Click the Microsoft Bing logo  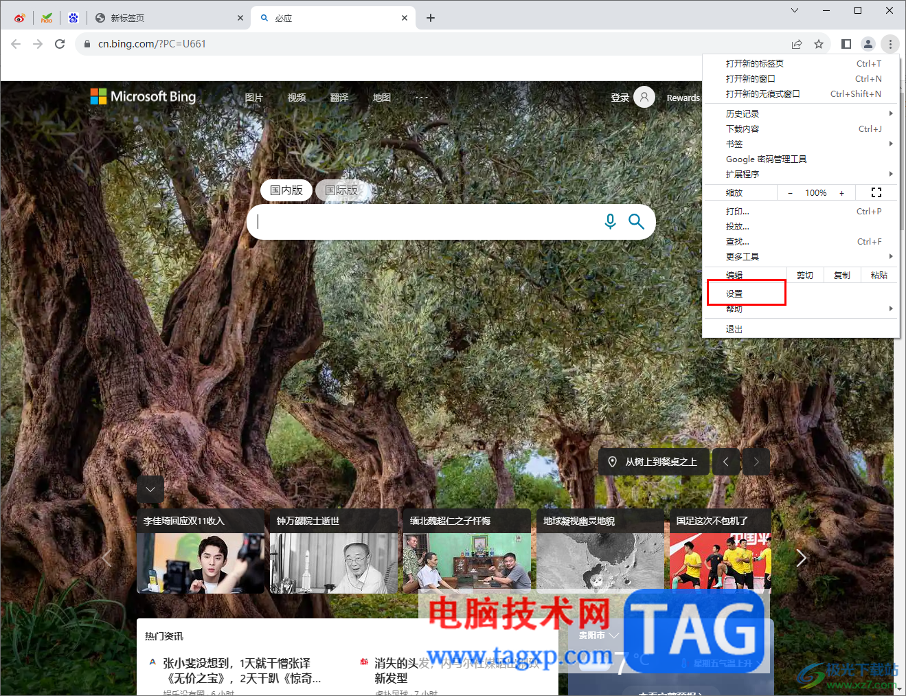142,96
